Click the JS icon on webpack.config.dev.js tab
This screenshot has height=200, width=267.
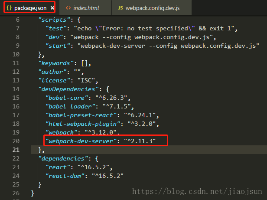point(120,8)
